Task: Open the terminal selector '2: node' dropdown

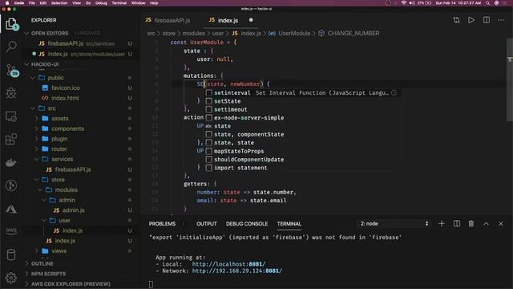Action: 394,223
